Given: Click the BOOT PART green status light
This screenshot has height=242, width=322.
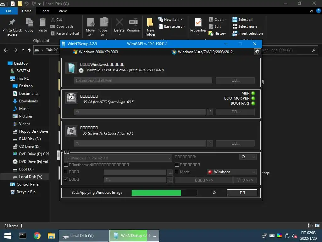Looking at the screenshot, I should [x=253, y=103].
